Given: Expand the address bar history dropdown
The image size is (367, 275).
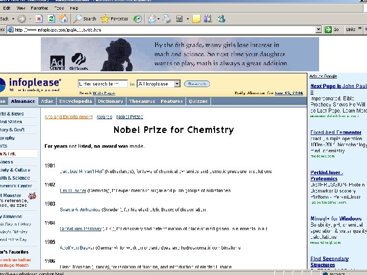Looking at the screenshot, I should coord(318,30).
